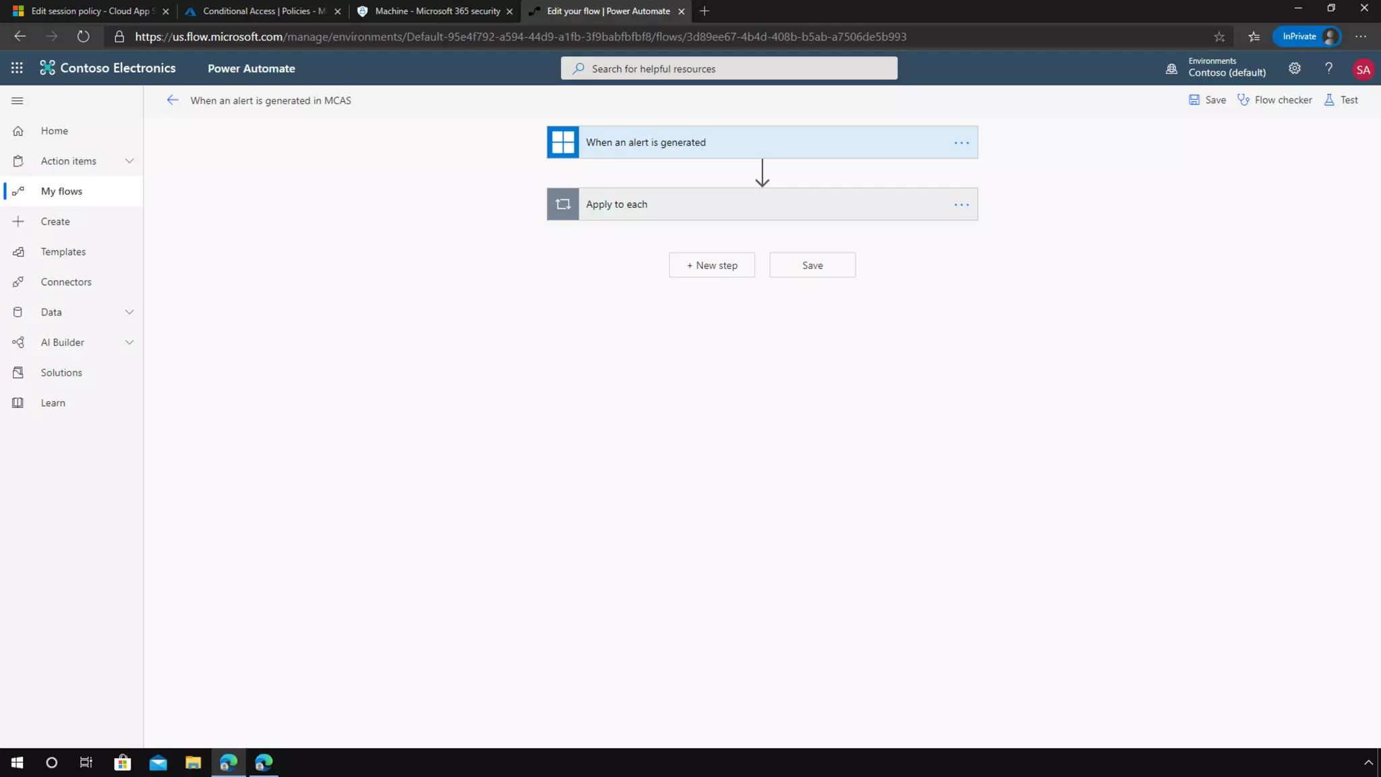Add a New step
The width and height of the screenshot is (1381, 777).
point(712,265)
